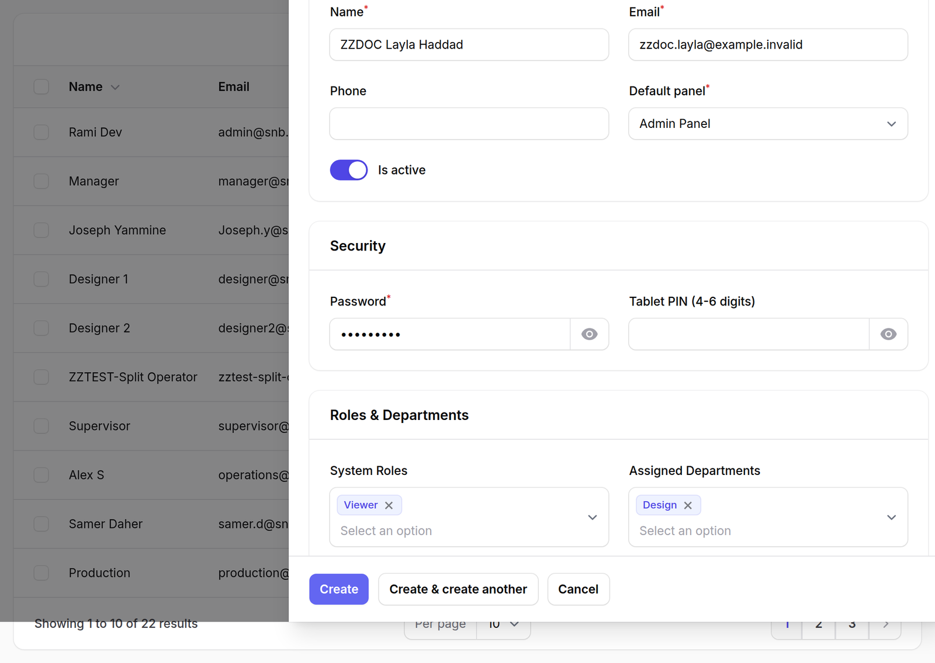Select the Designer 1 row checkbox
Image resolution: width=935 pixels, height=663 pixels.
coord(41,279)
